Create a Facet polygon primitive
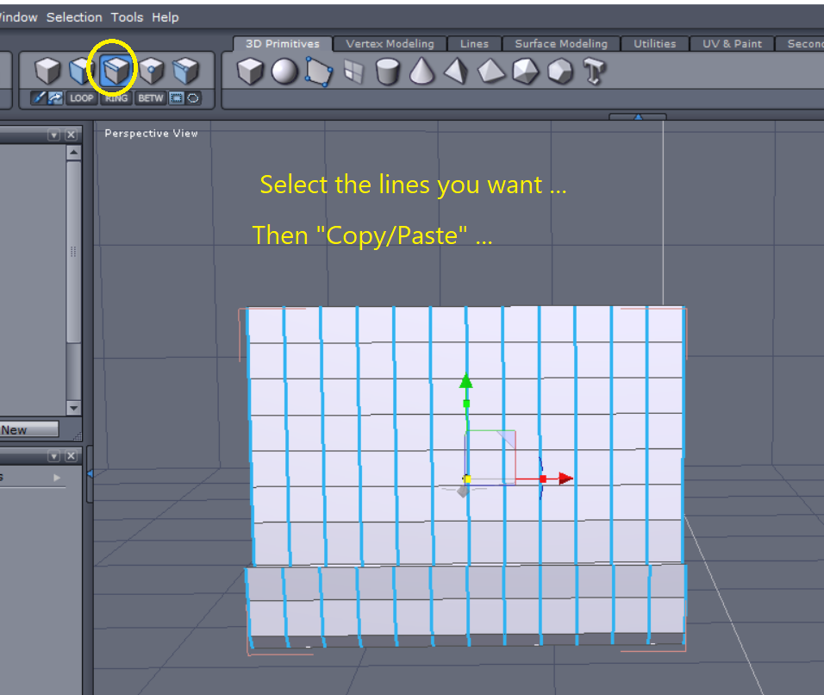The width and height of the screenshot is (824, 695). tap(319, 71)
